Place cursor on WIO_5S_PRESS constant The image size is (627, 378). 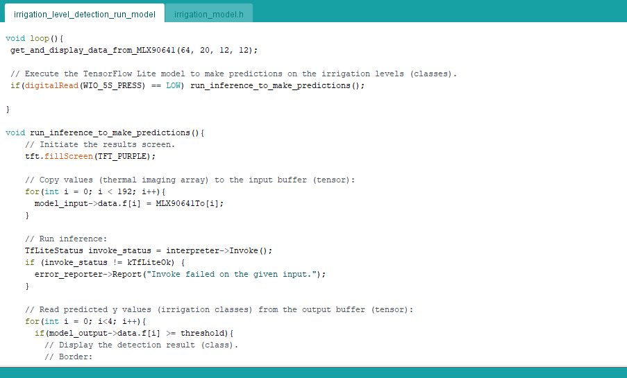coord(111,86)
